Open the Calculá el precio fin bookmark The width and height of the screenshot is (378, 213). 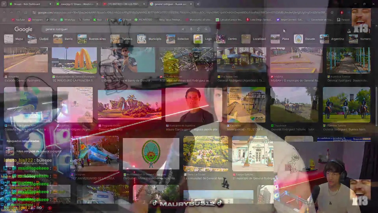[x=229, y=20]
